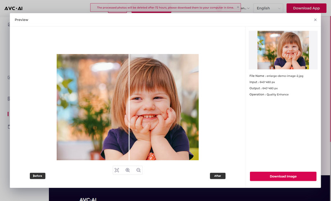Select the result thumbnail in the side panel
Screen dimensions: 331x201
[283, 50]
